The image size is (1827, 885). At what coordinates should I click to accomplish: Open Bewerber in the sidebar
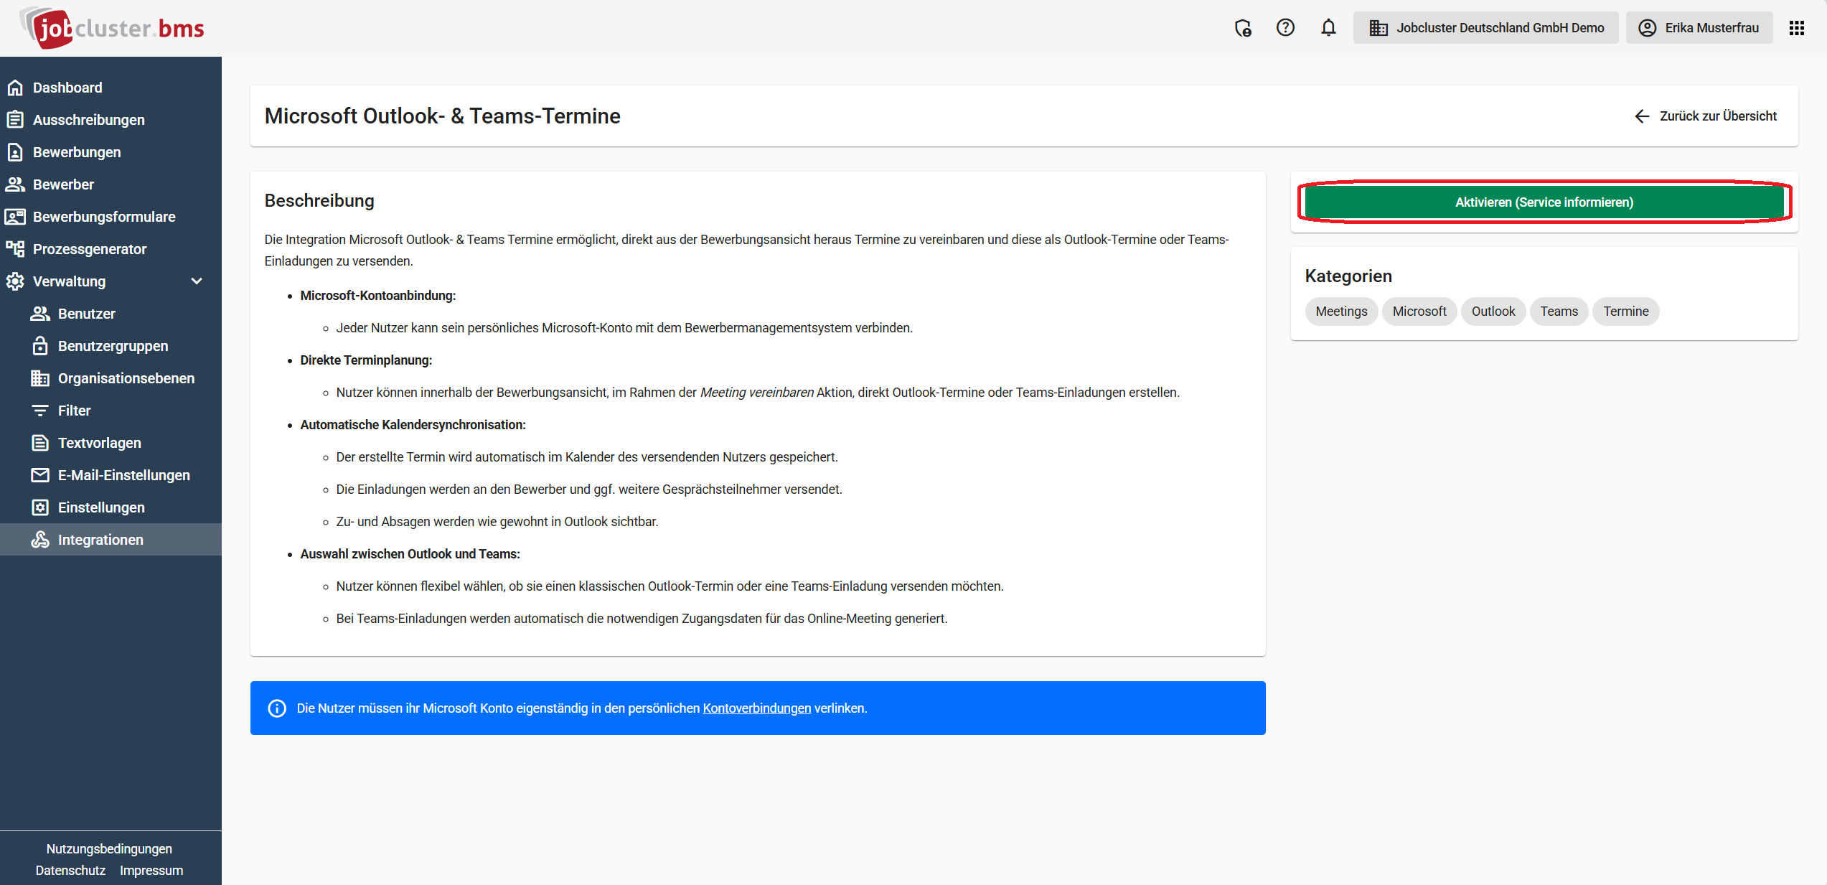click(x=111, y=184)
